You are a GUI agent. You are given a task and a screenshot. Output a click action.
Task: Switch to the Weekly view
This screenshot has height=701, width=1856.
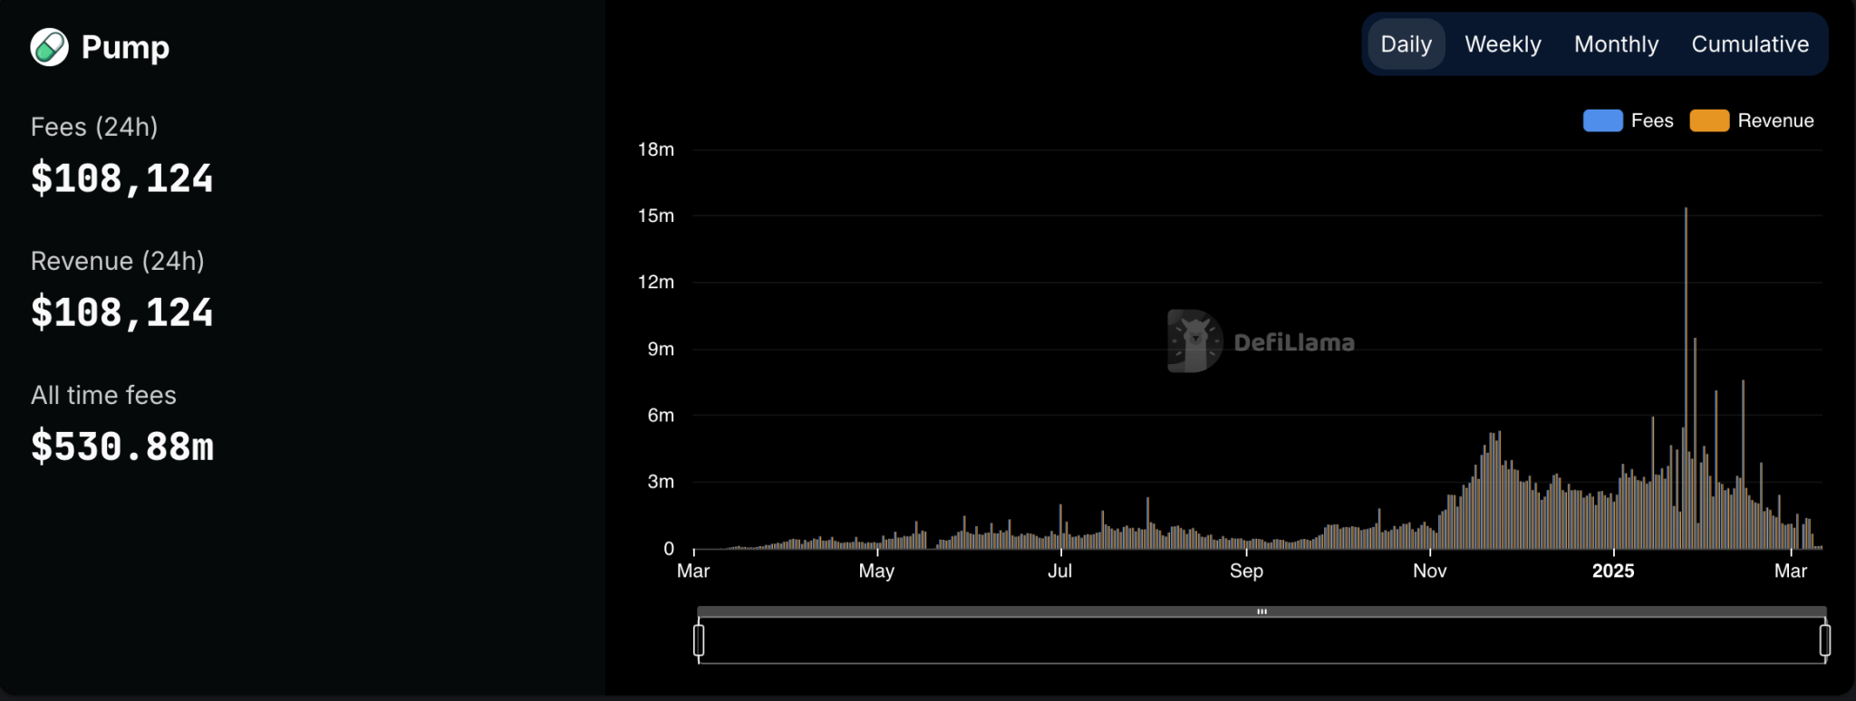point(1503,44)
